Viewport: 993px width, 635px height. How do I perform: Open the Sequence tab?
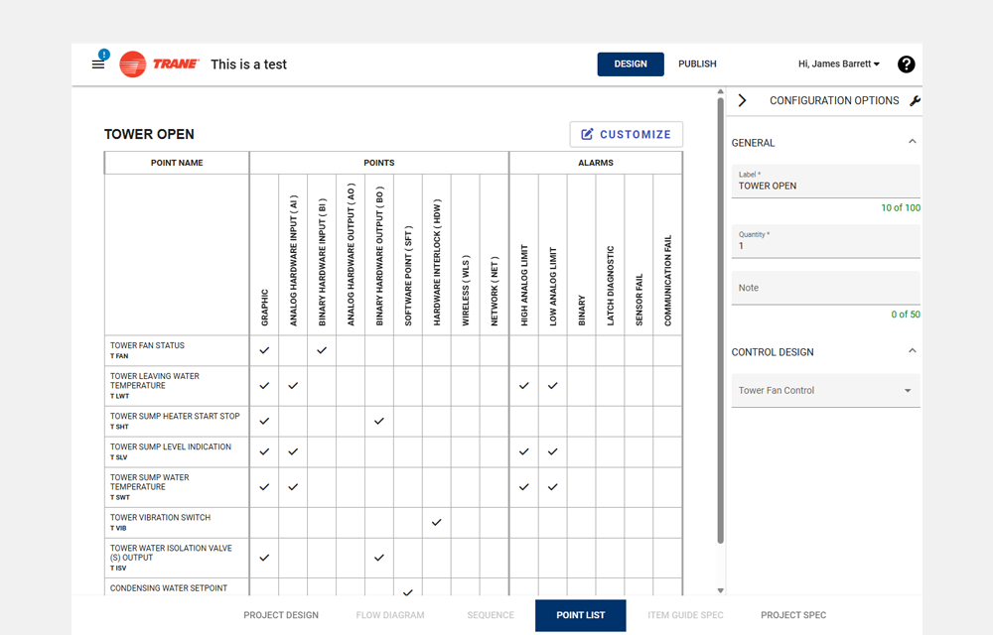pyautogui.click(x=491, y=615)
